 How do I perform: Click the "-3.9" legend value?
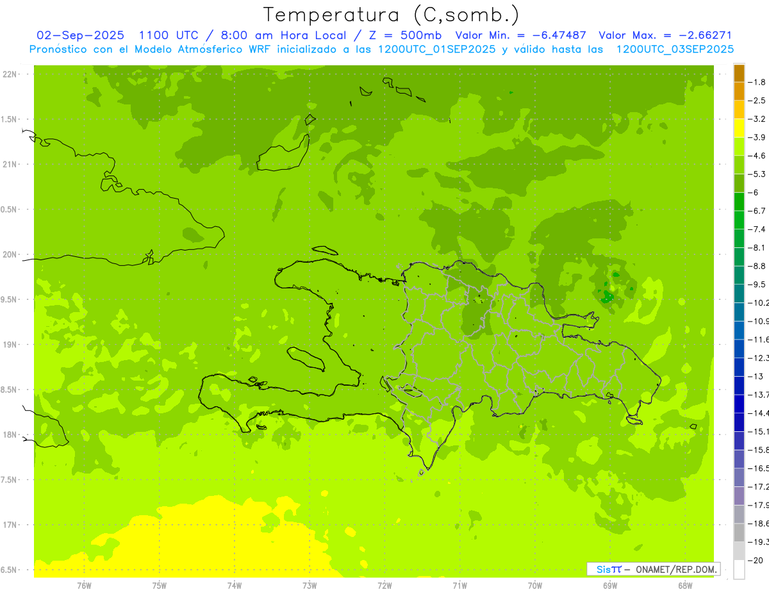tap(757, 138)
